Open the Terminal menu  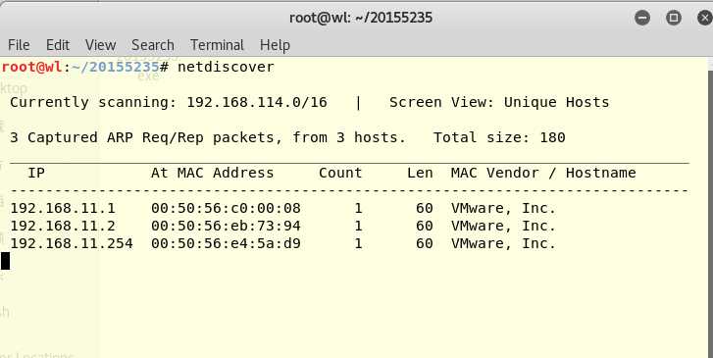217,45
